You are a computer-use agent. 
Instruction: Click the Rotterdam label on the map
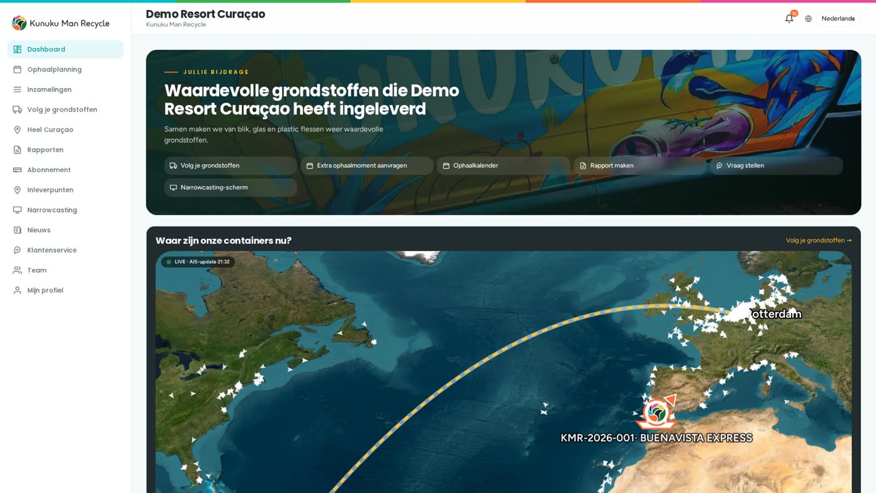coord(775,314)
